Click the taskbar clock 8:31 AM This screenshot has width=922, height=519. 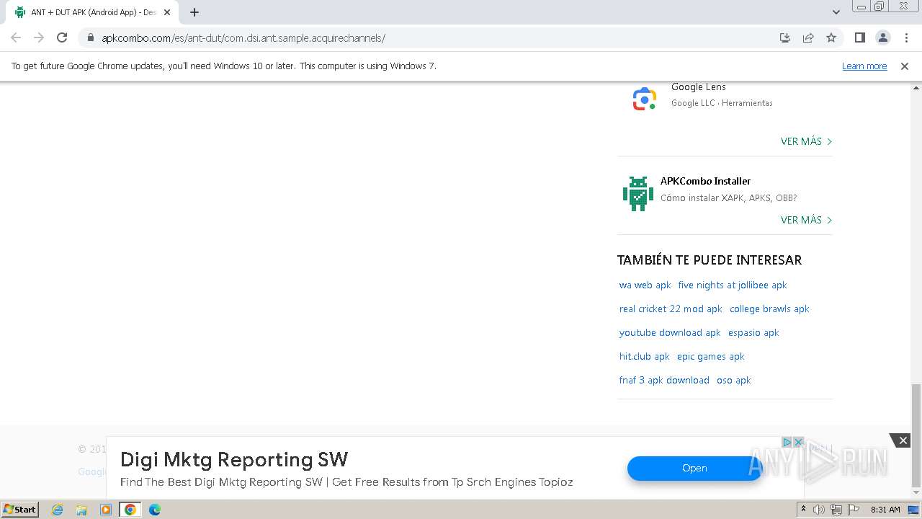[x=885, y=510]
